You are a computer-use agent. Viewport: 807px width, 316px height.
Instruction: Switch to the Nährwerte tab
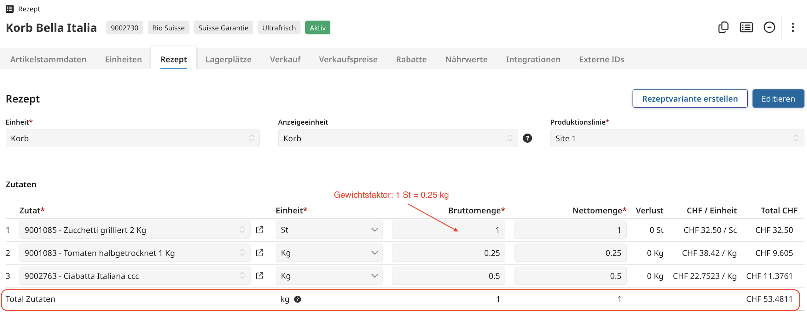(x=466, y=59)
